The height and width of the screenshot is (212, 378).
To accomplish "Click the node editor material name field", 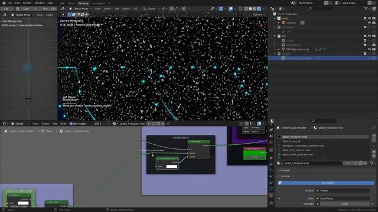I will click(132, 124).
